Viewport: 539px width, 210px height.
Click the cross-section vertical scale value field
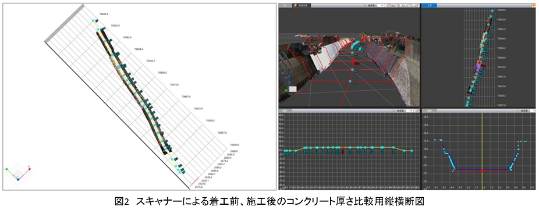pyautogui.click(x=534, y=111)
